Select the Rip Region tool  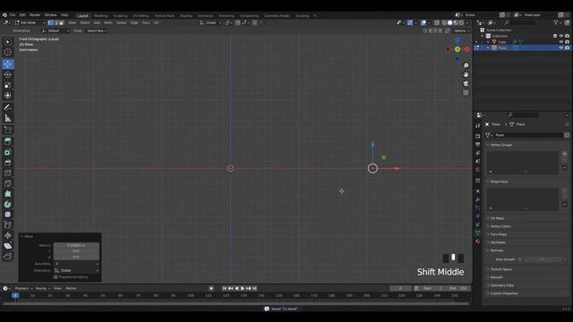click(x=8, y=257)
